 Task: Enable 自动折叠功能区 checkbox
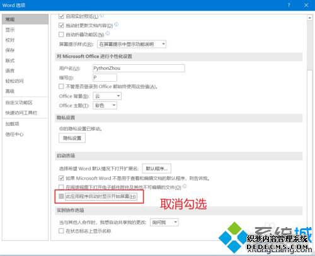tap(61, 35)
